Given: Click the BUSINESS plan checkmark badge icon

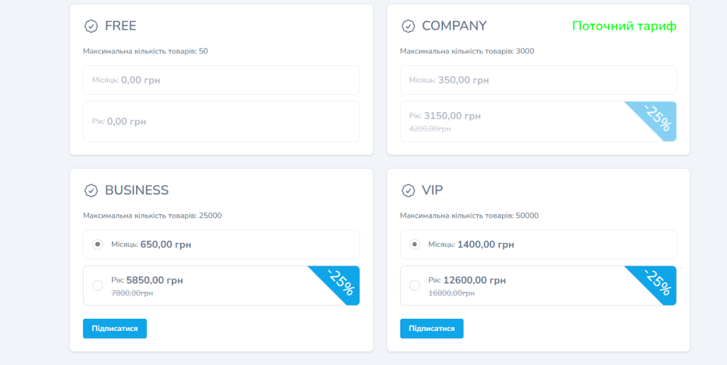Looking at the screenshot, I should click(91, 191).
